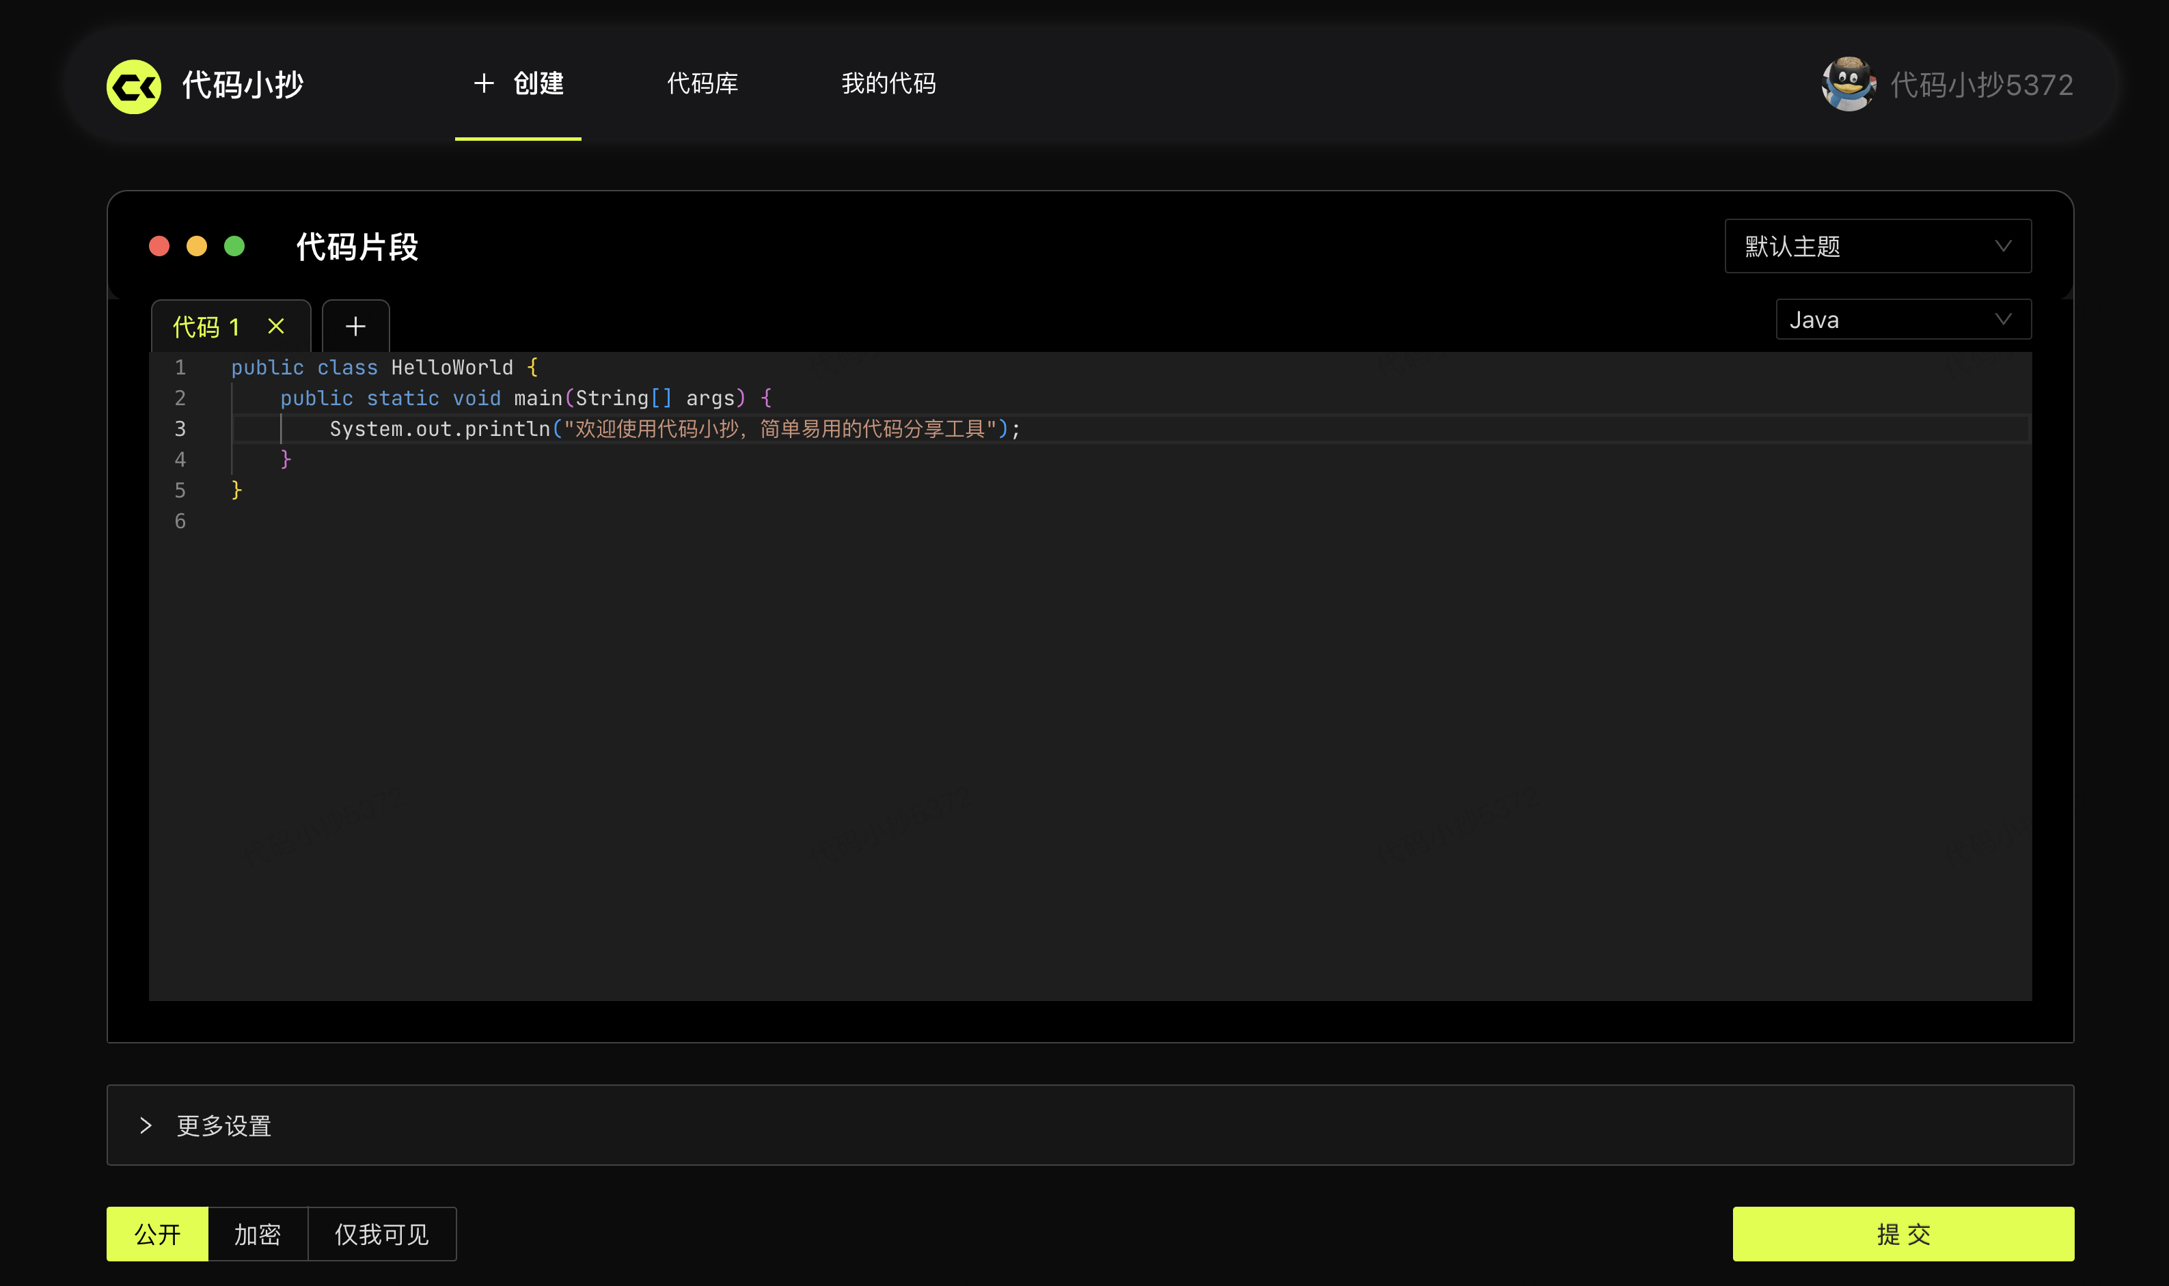The width and height of the screenshot is (2169, 1286).
Task: Click the plus icon beside 创建
Action: pos(484,83)
